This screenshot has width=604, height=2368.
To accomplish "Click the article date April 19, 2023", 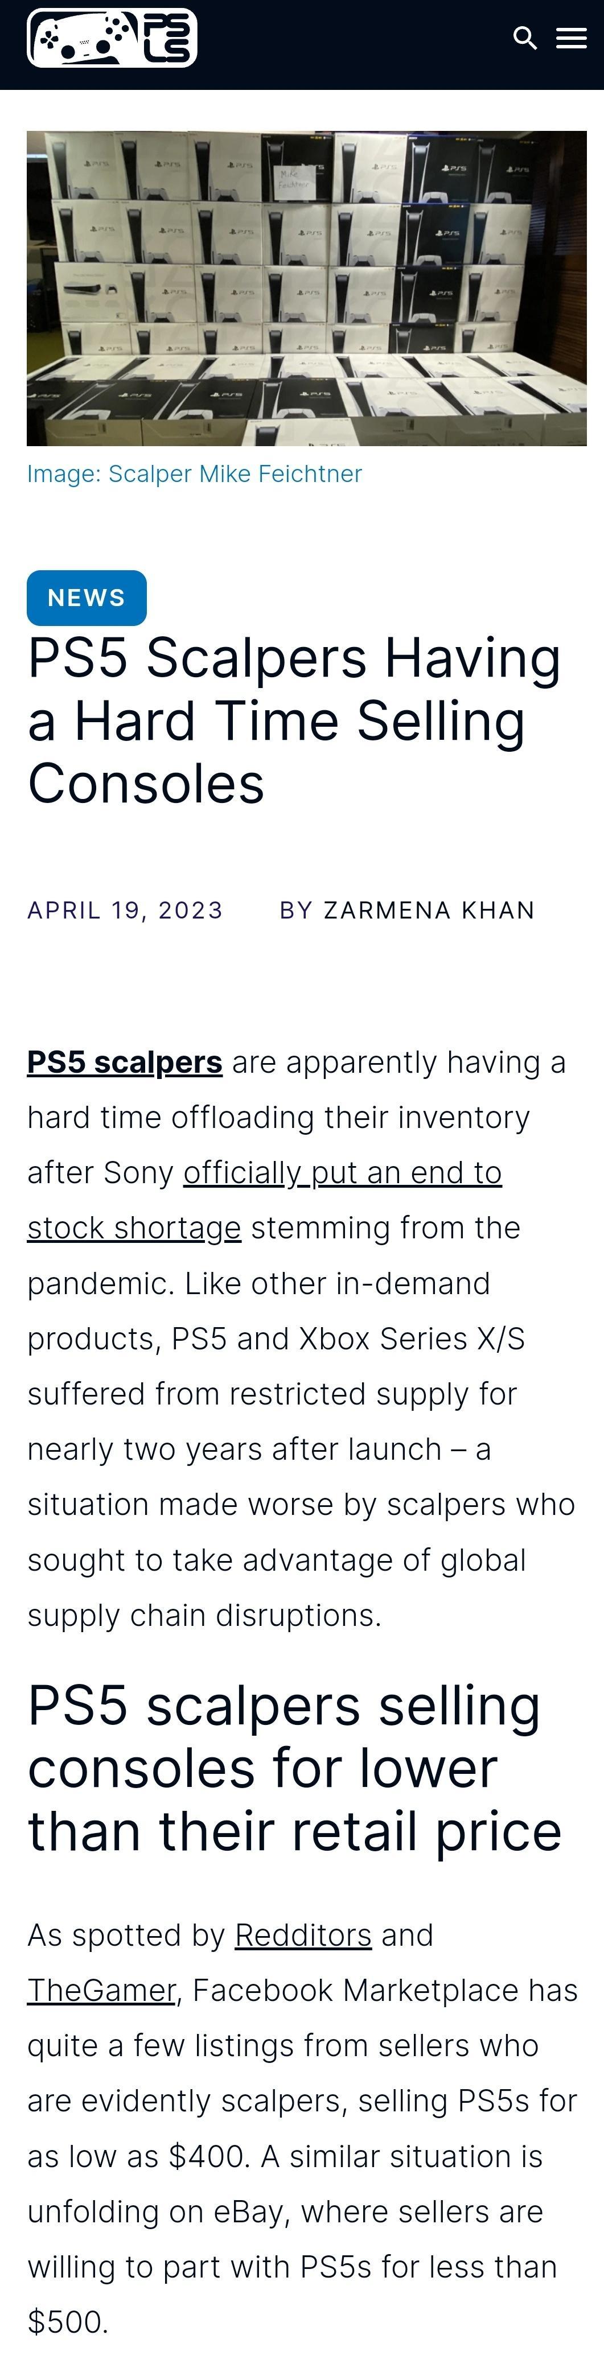I will point(125,910).
